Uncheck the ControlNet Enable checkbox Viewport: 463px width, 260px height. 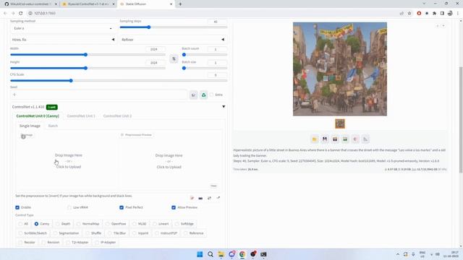tap(17, 207)
